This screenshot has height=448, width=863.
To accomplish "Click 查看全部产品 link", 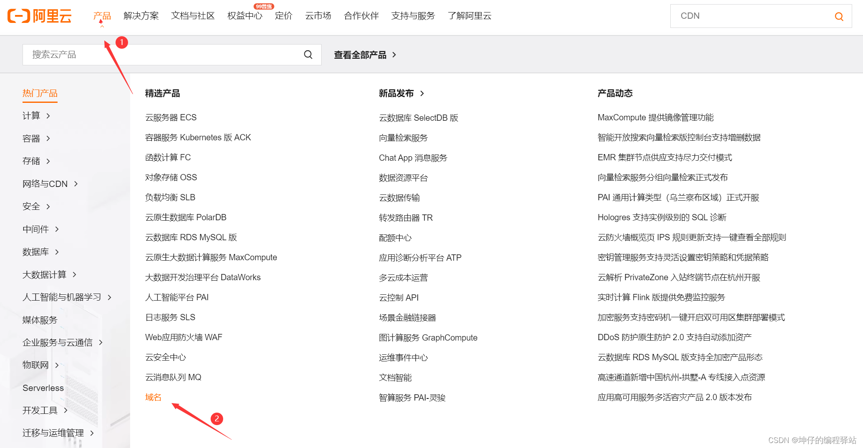I will 365,55.
